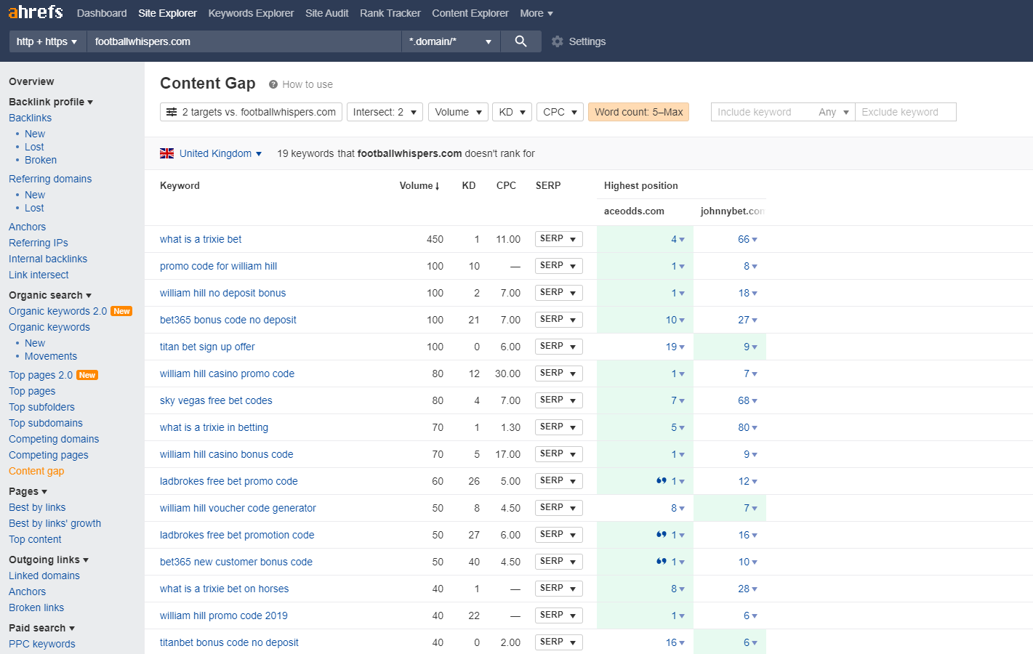Open Volume filter dropdown
This screenshot has width=1033, height=654.
tap(458, 112)
